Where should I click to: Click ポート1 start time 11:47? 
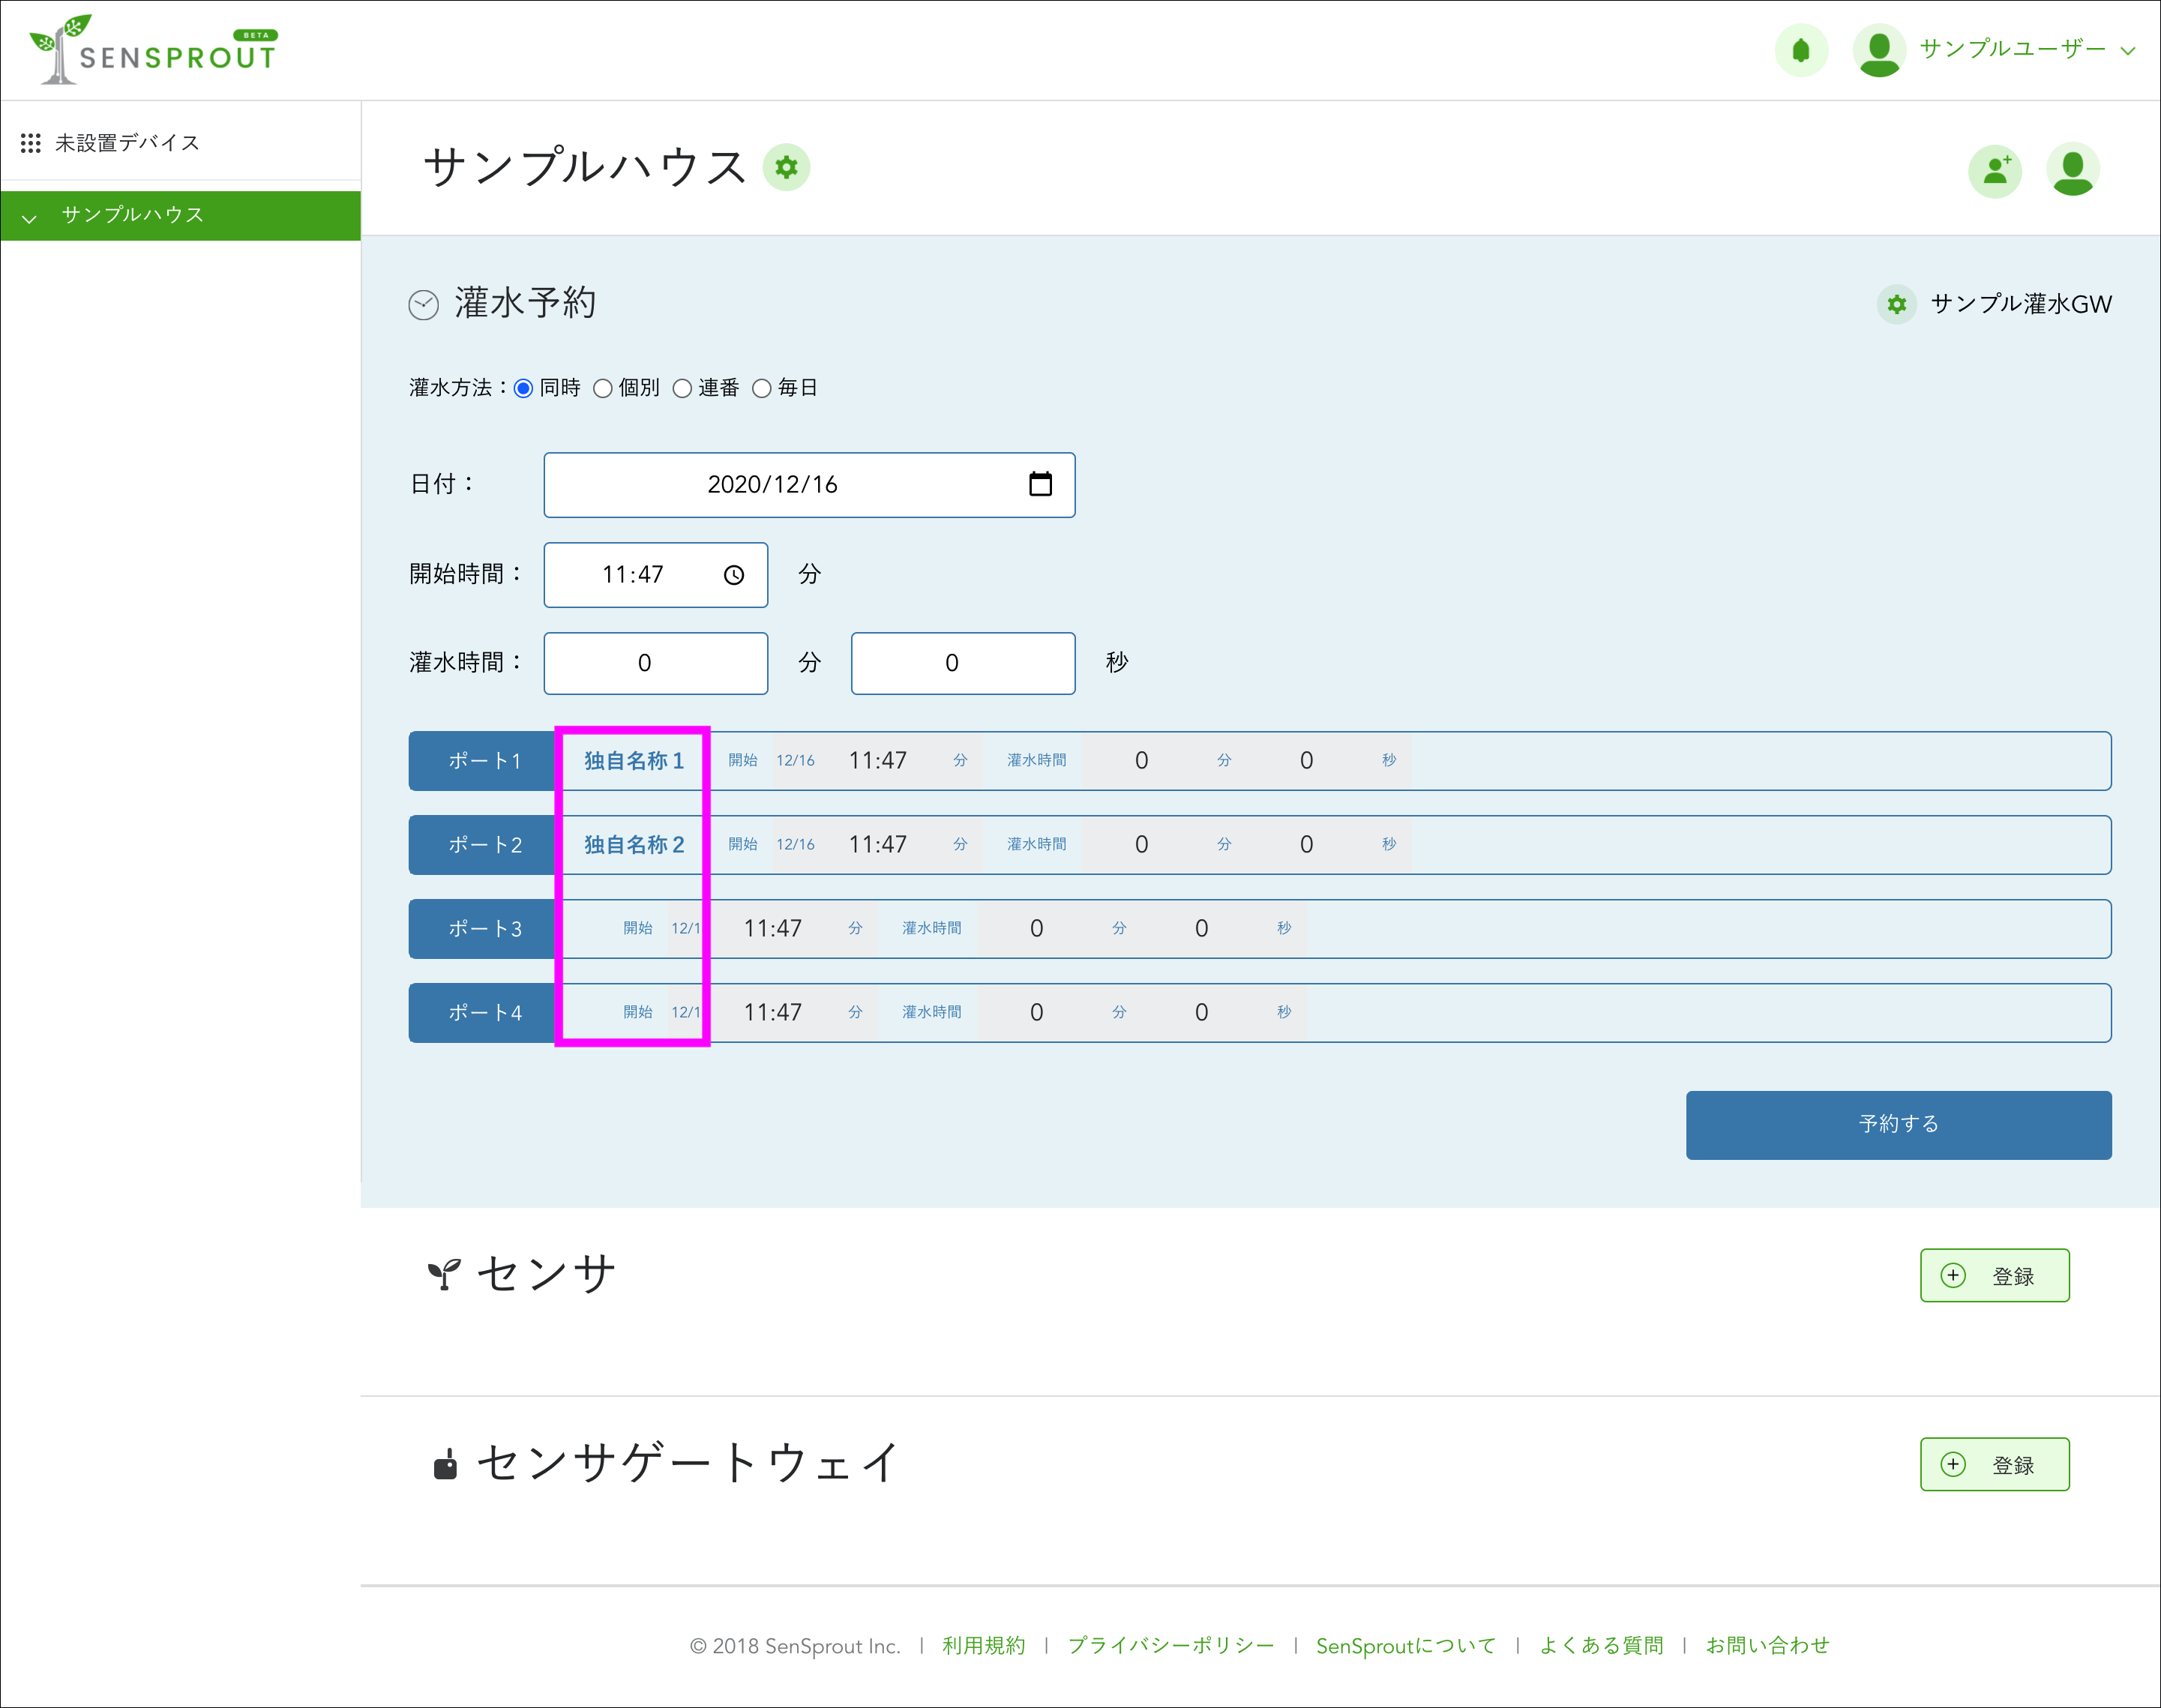coord(878,761)
